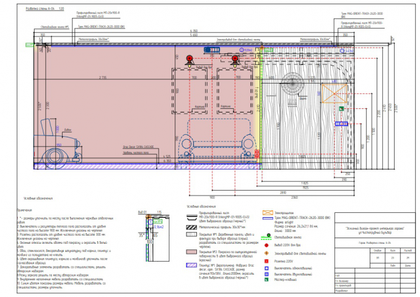This screenshot has width=420, height=297.
Task: Click the Orac Decor SX184 CASCADE callout
Action: 138,147
